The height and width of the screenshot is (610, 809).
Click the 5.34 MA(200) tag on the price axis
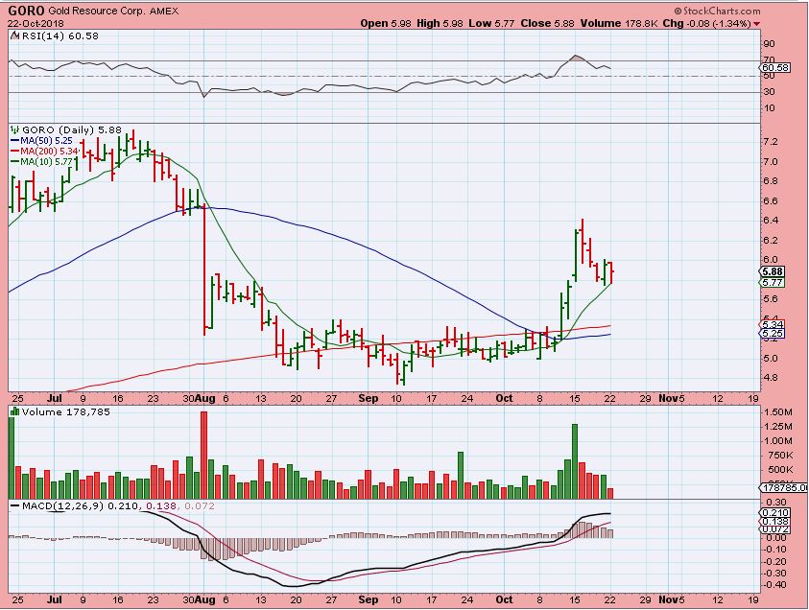tap(773, 325)
